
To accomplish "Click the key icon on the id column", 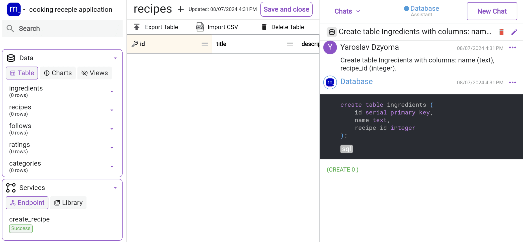I will (135, 44).
